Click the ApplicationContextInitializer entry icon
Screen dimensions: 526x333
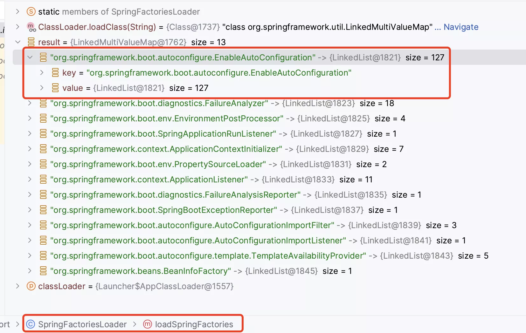43,149
